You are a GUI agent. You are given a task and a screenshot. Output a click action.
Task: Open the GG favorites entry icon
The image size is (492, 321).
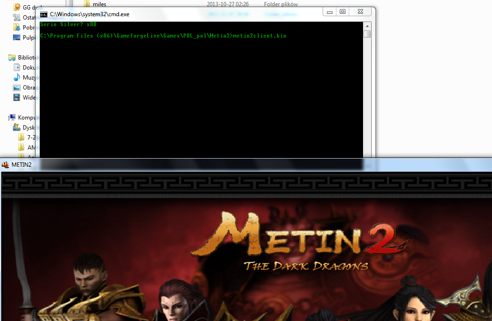17,7
